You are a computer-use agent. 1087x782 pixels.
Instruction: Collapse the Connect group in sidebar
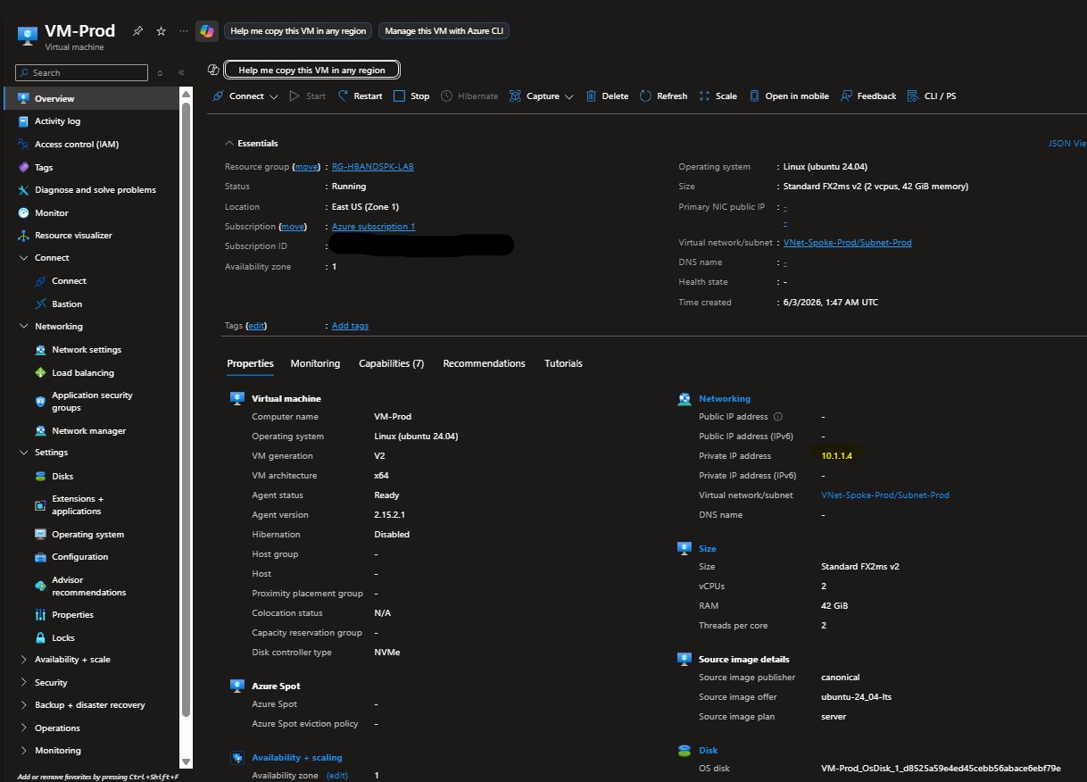pos(24,258)
